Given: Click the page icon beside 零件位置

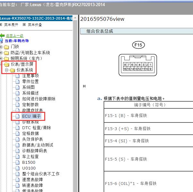Looking at the screenshot, I should point(18,82).
